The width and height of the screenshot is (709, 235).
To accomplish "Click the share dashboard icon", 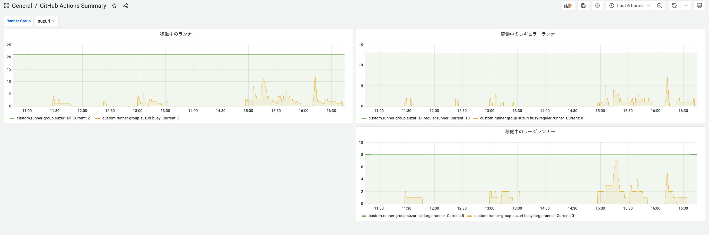I will tap(125, 5).
